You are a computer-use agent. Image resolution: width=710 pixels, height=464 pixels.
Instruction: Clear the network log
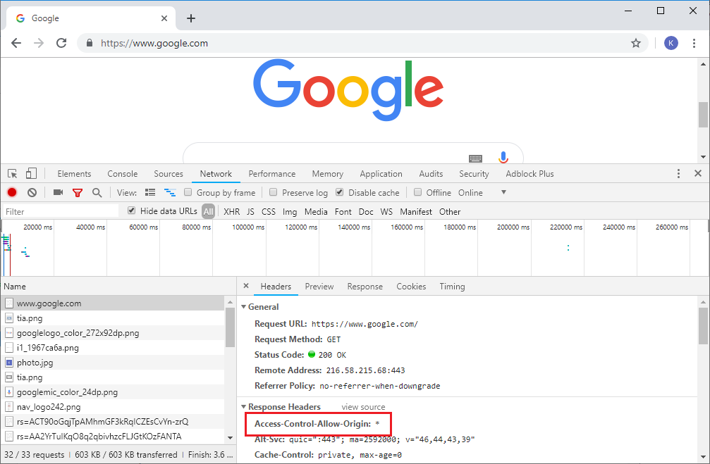(32, 193)
